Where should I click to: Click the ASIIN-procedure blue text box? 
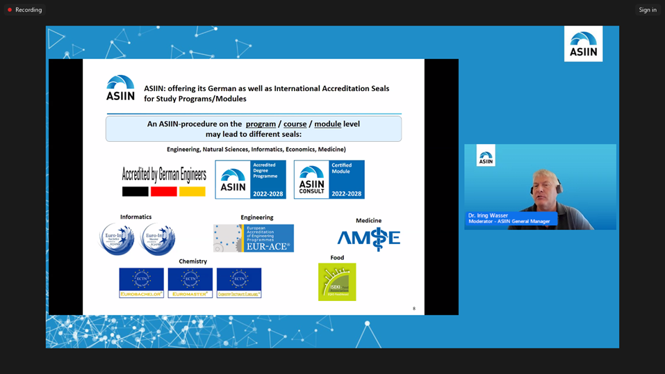pyautogui.click(x=254, y=129)
